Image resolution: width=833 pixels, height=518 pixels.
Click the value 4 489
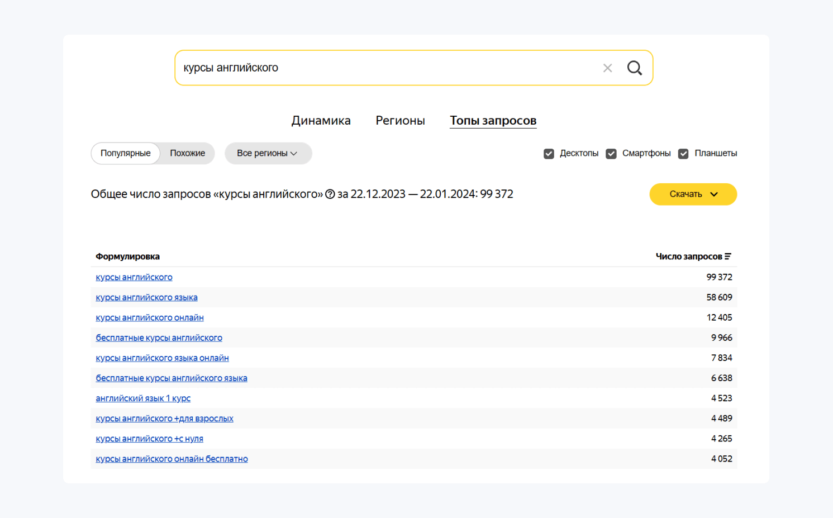pyautogui.click(x=721, y=419)
